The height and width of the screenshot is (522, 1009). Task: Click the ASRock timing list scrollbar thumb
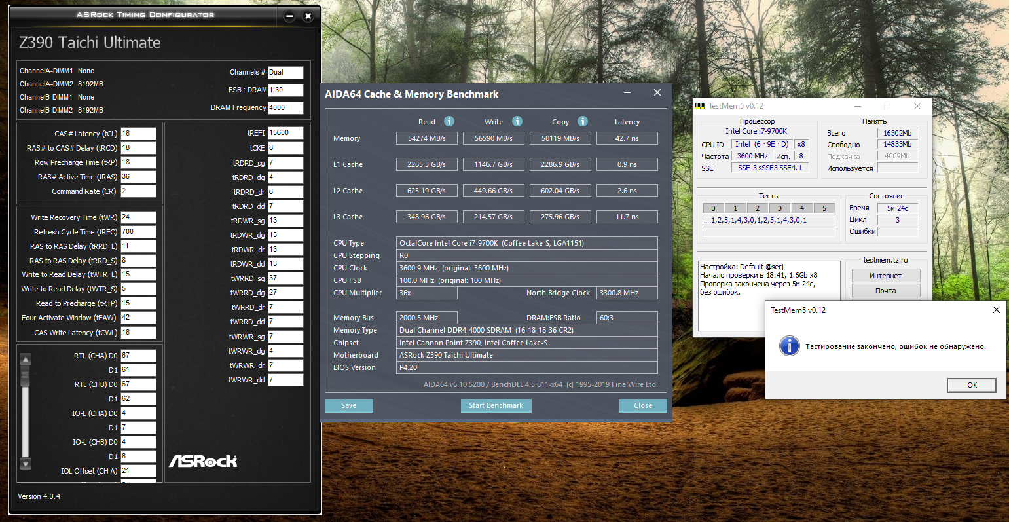click(x=26, y=377)
